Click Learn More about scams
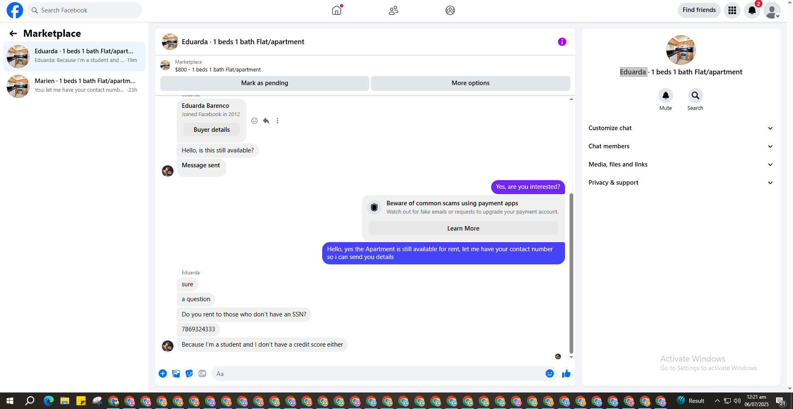Image resolution: width=793 pixels, height=409 pixels. (463, 228)
